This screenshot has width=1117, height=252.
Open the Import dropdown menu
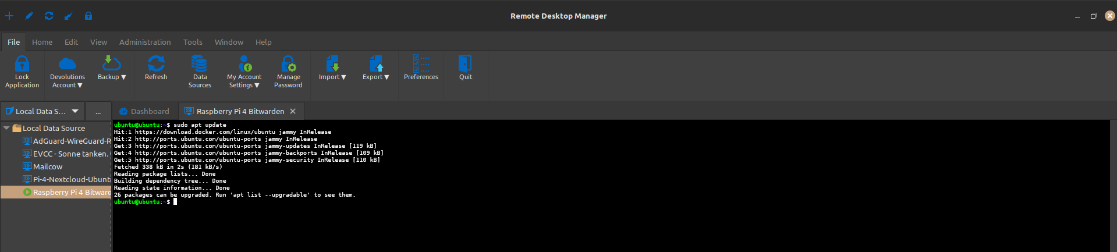pyautogui.click(x=332, y=77)
